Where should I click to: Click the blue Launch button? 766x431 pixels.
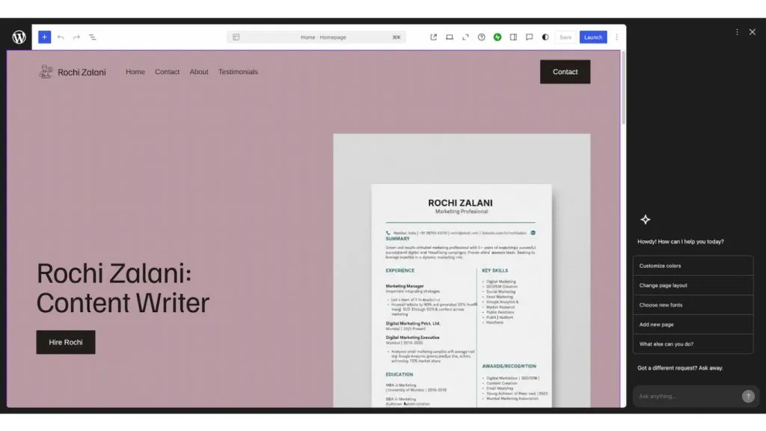pyautogui.click(x=593, y=37)
